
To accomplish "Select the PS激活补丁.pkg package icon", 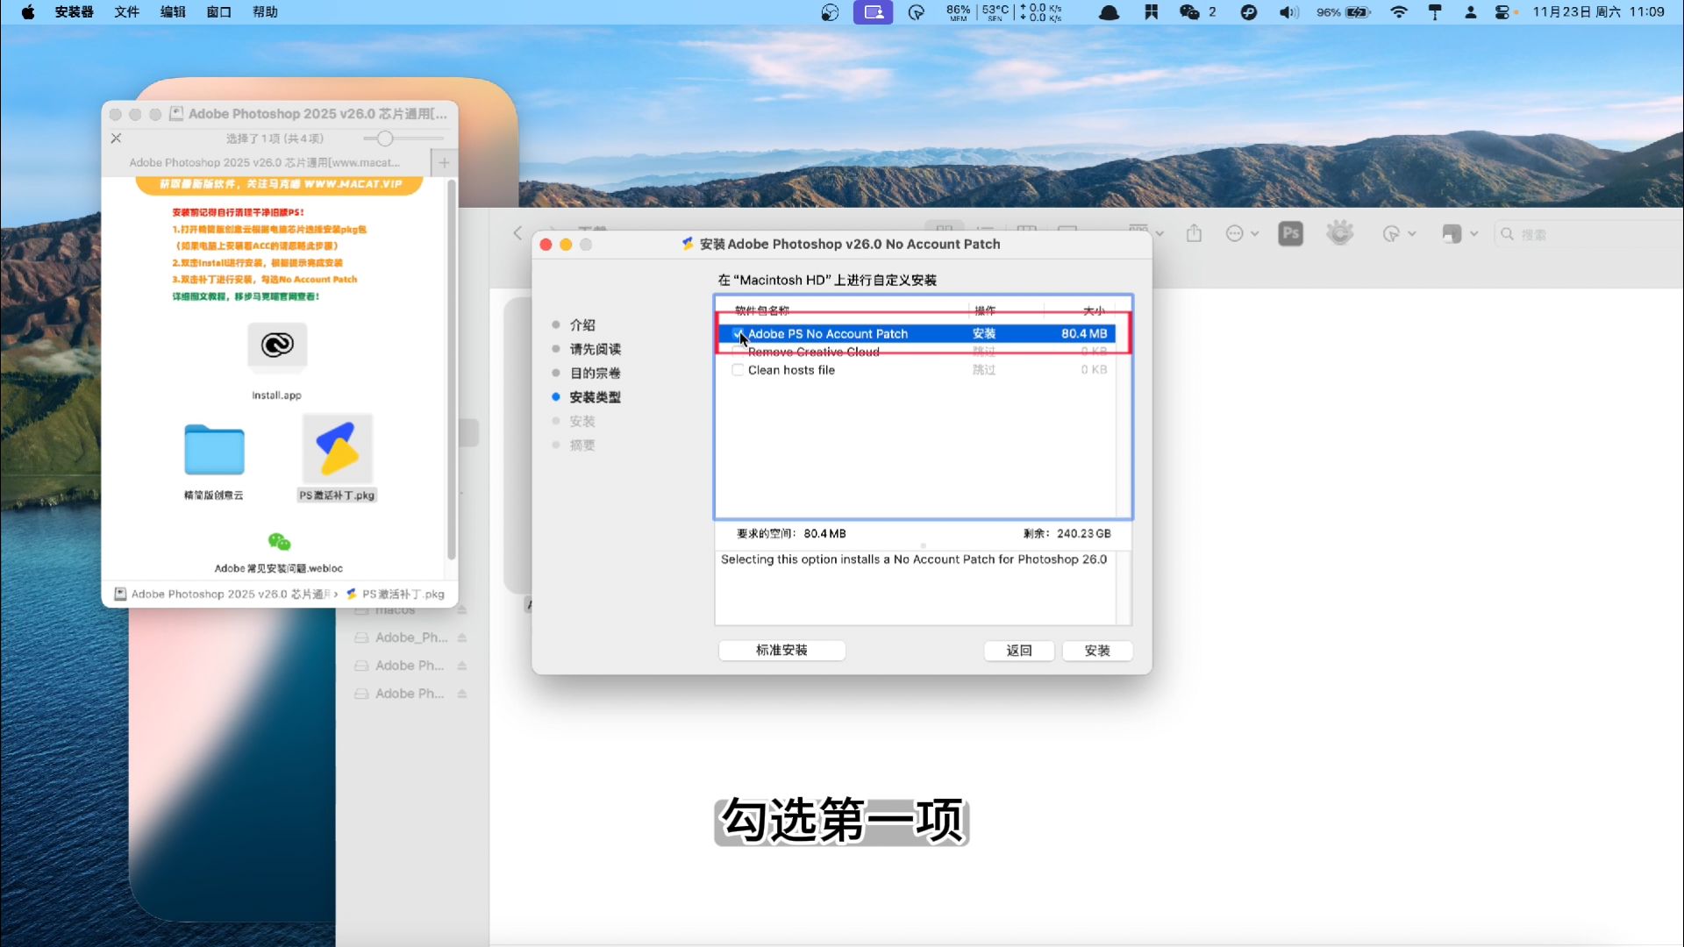I will click(338, 449).
